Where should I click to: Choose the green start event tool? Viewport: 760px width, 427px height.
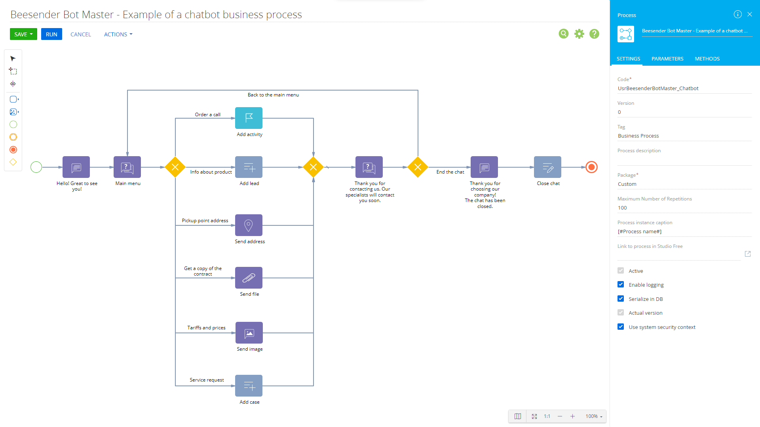click(x=13, y=125)
